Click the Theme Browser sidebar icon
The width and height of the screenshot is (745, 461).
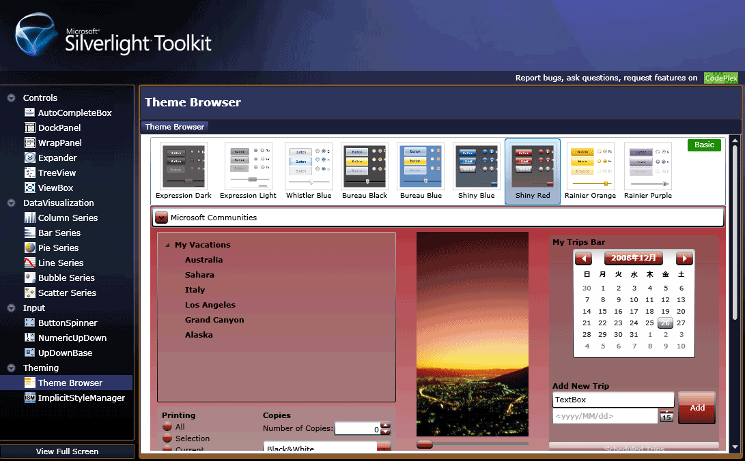(x=29, y=383)
